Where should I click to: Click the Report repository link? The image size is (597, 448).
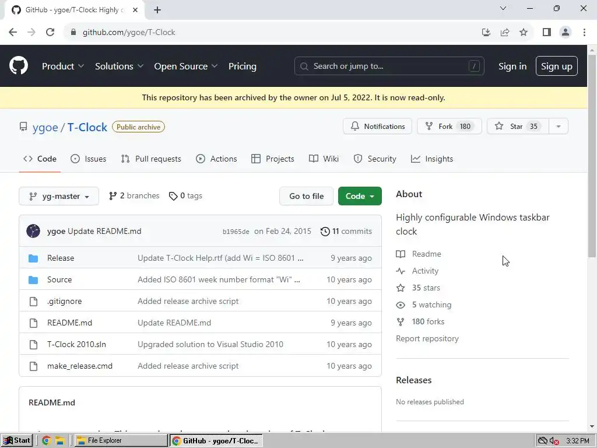(x=427, y=339)
